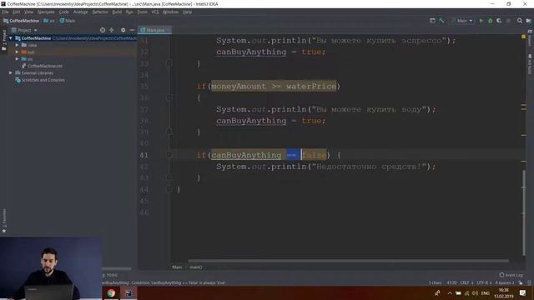Open the VCS menu
The image size is (534, 300).
pos(155,12)
